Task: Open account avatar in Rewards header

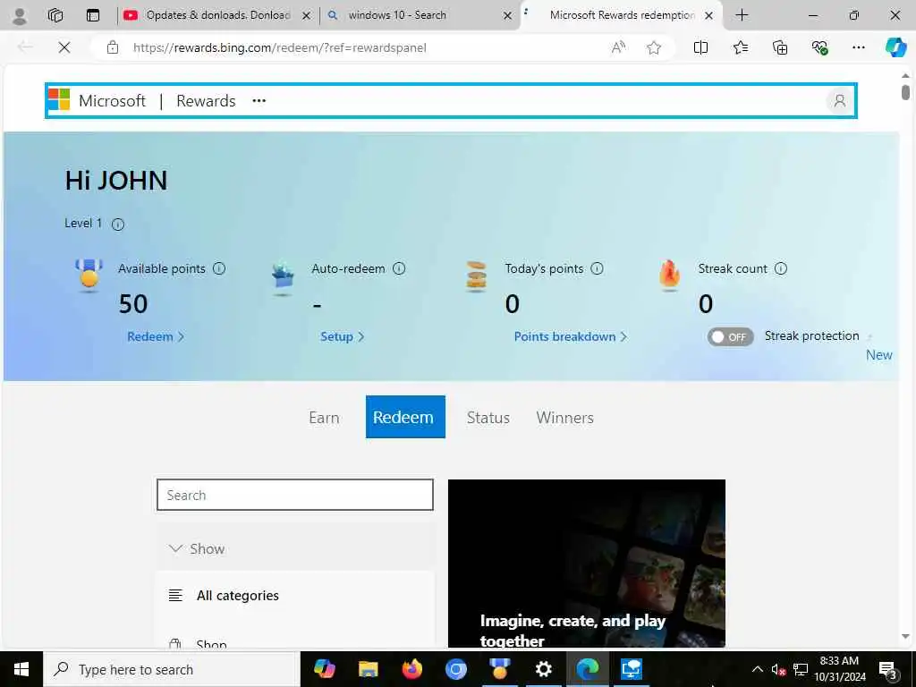Action: tap(839, 101)
